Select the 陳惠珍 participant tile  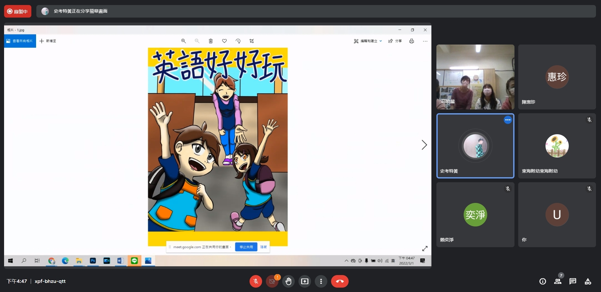(557, 77)
